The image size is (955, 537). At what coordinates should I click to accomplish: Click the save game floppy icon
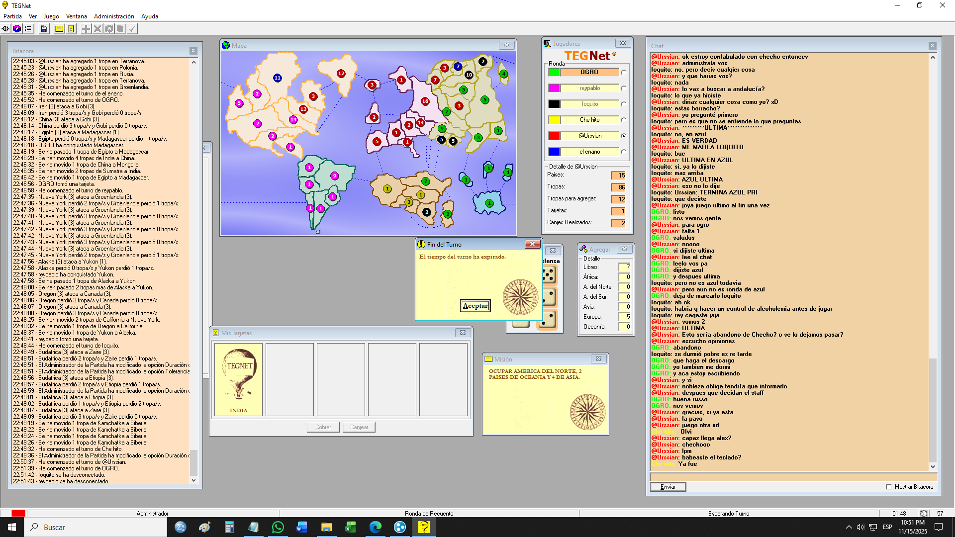(44, 29)
